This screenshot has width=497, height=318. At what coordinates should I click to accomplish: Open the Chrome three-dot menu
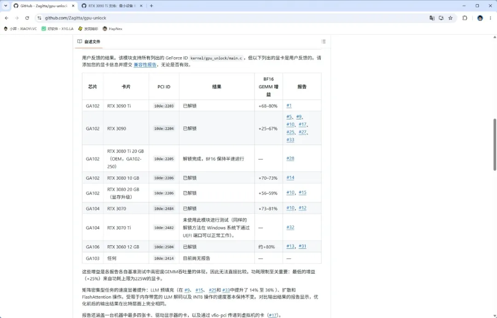(x=491, y=18)
